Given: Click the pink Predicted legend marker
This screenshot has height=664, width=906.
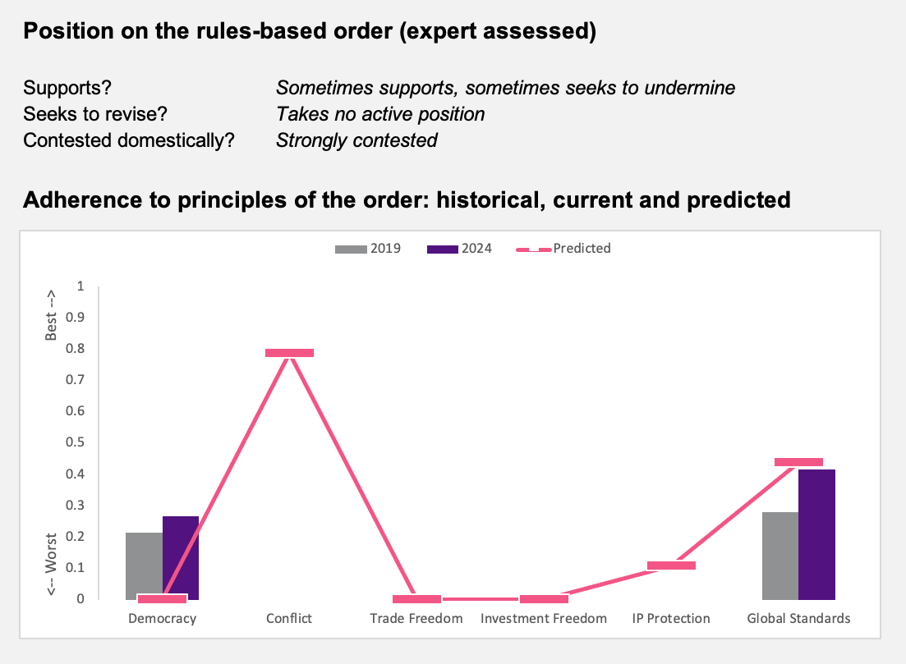Looking at the screenshot, I should click(x=533, y=250).
